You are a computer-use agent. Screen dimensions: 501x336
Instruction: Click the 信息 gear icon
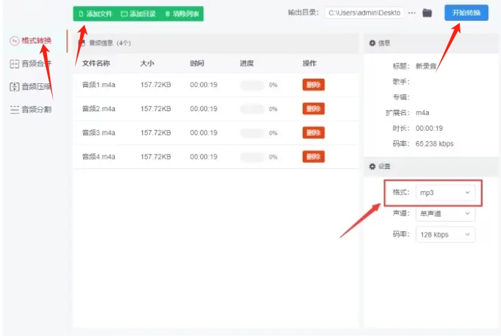point(372,43)
